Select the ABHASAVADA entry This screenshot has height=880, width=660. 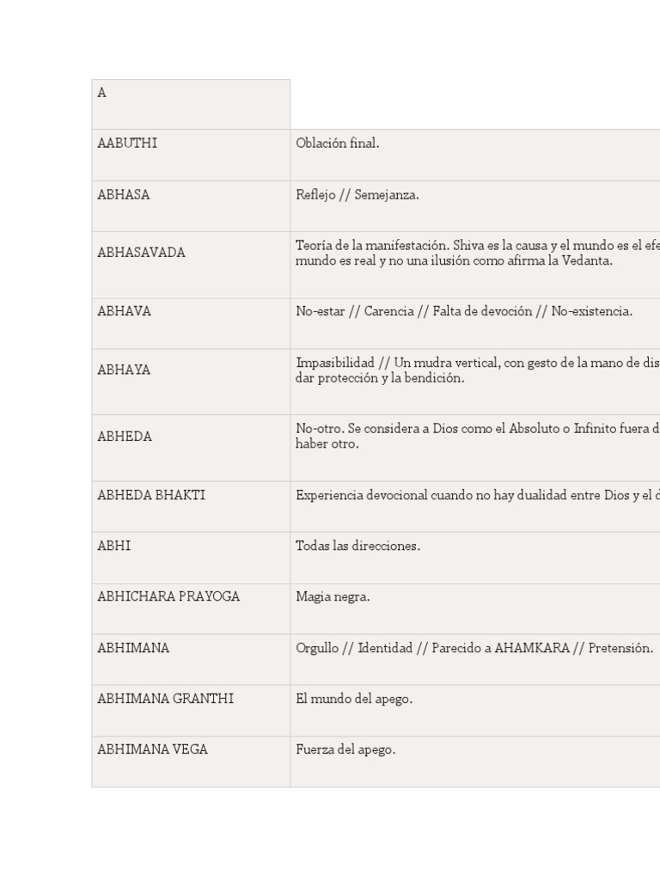click(x=142, y=253)
